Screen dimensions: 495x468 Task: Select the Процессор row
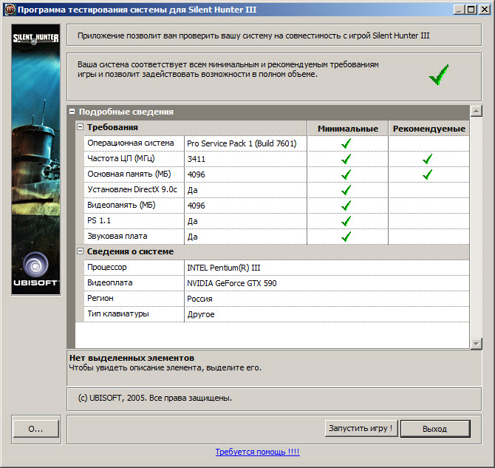pos(276,268)
